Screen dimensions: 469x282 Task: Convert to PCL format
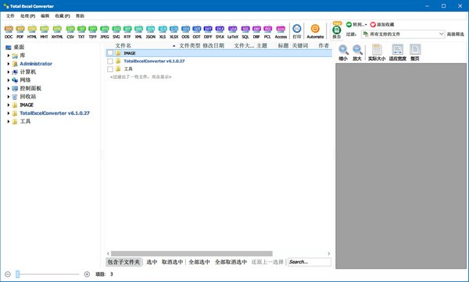(x=267, y=32)
